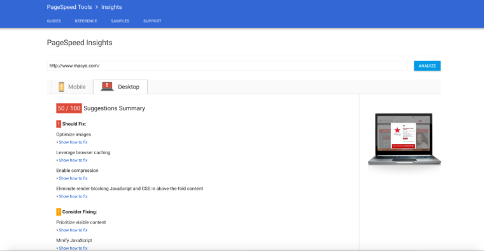Viewport: 484px width, 251px height.
Task: Open the PageSpeed Tools breadcrumb link
Action: point(69,7)
